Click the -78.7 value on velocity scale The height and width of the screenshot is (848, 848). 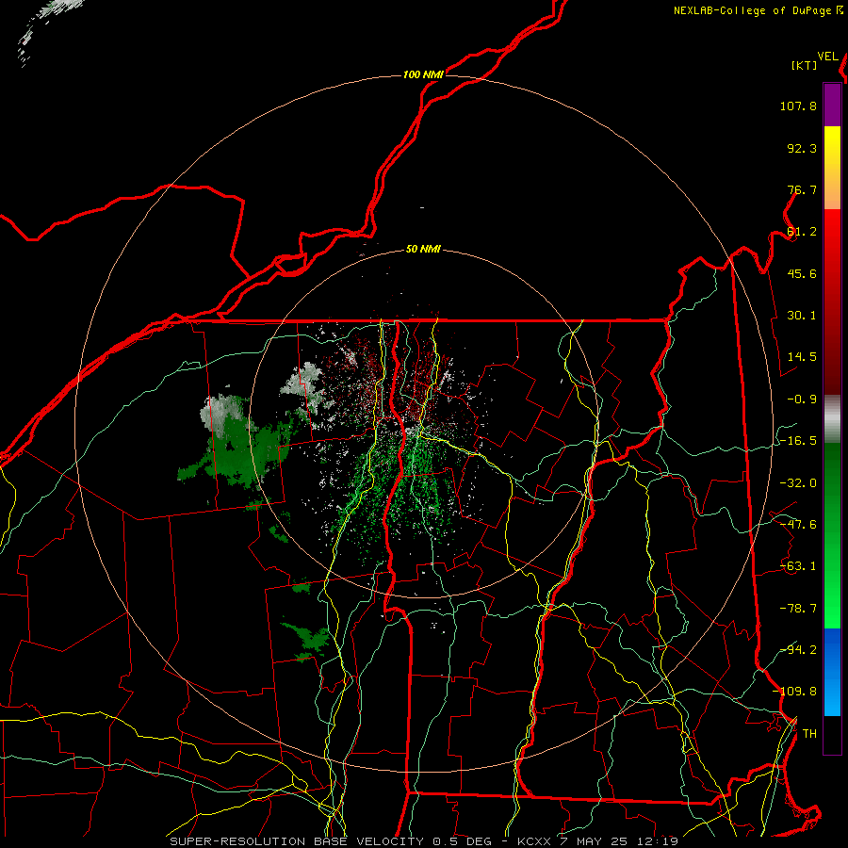point(798,609)
